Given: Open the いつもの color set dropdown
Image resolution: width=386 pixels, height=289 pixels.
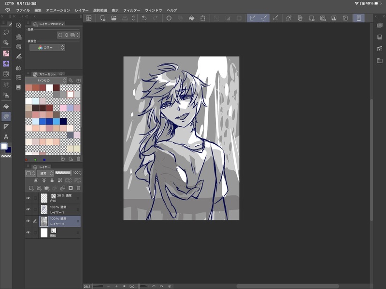Looking at the screenshot, I should [46, 81].
